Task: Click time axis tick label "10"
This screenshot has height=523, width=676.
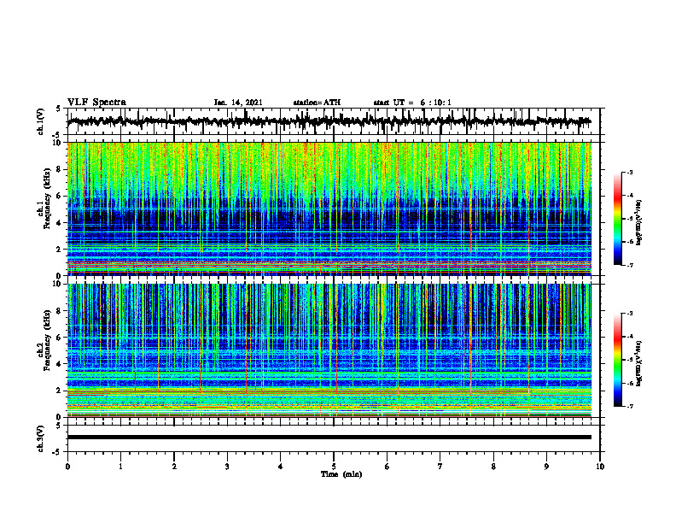Action: pyautogui.click(x=600, y=467)
